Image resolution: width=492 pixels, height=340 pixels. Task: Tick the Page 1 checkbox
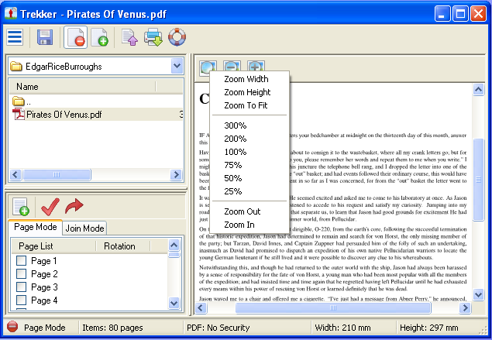click(x=22, y=261)
